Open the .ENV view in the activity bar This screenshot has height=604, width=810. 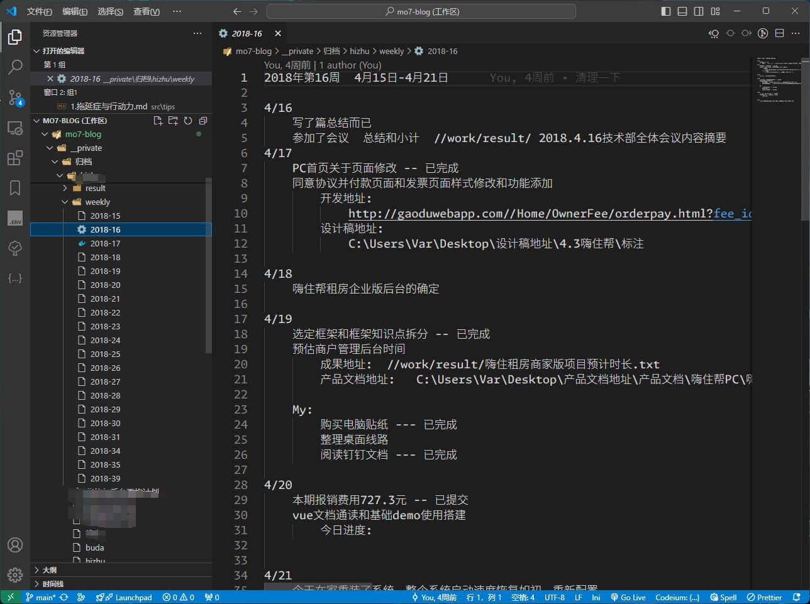click(15, 218)
